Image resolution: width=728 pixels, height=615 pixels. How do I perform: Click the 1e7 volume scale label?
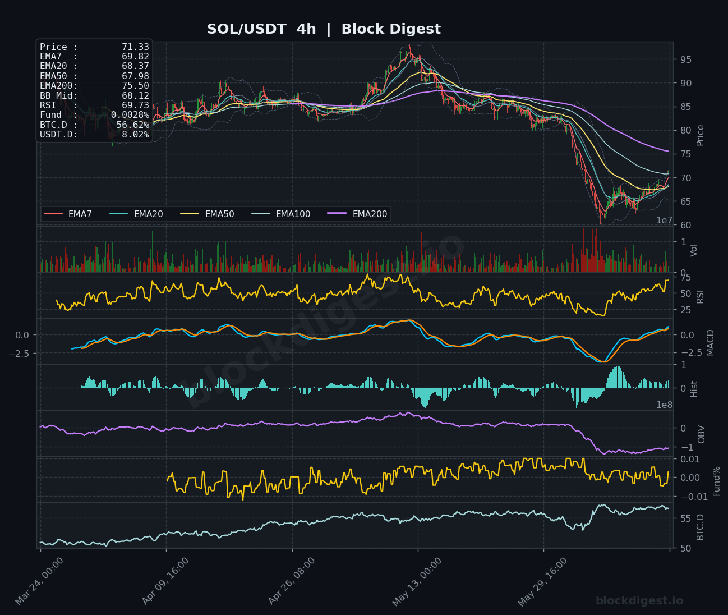[x=665, y=221]
